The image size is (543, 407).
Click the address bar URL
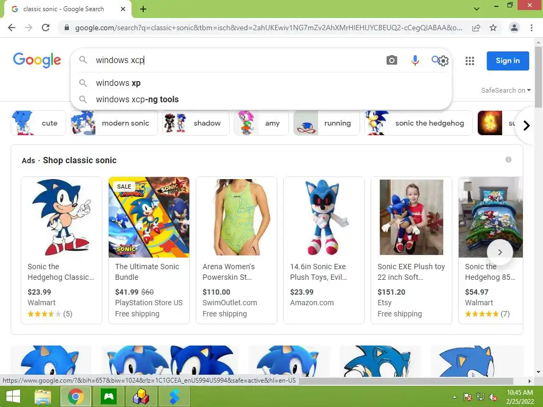coord(268,28)
